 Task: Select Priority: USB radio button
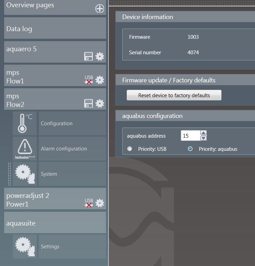pos(130,149)
